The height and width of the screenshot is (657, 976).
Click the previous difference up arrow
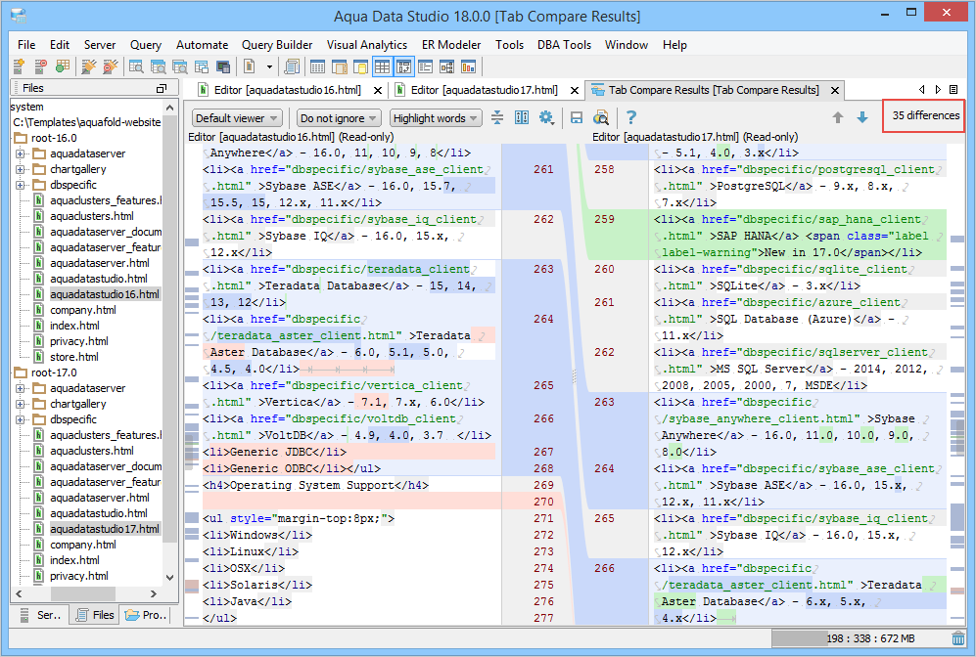tap(838, 118)
